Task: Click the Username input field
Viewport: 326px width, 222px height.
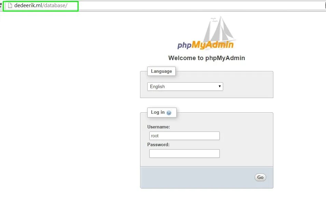Action: coord(185,136)
